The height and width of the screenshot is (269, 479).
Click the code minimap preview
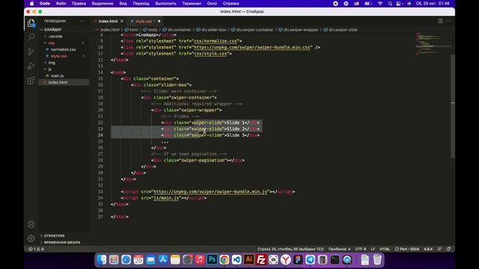click(x=433, y=44)
